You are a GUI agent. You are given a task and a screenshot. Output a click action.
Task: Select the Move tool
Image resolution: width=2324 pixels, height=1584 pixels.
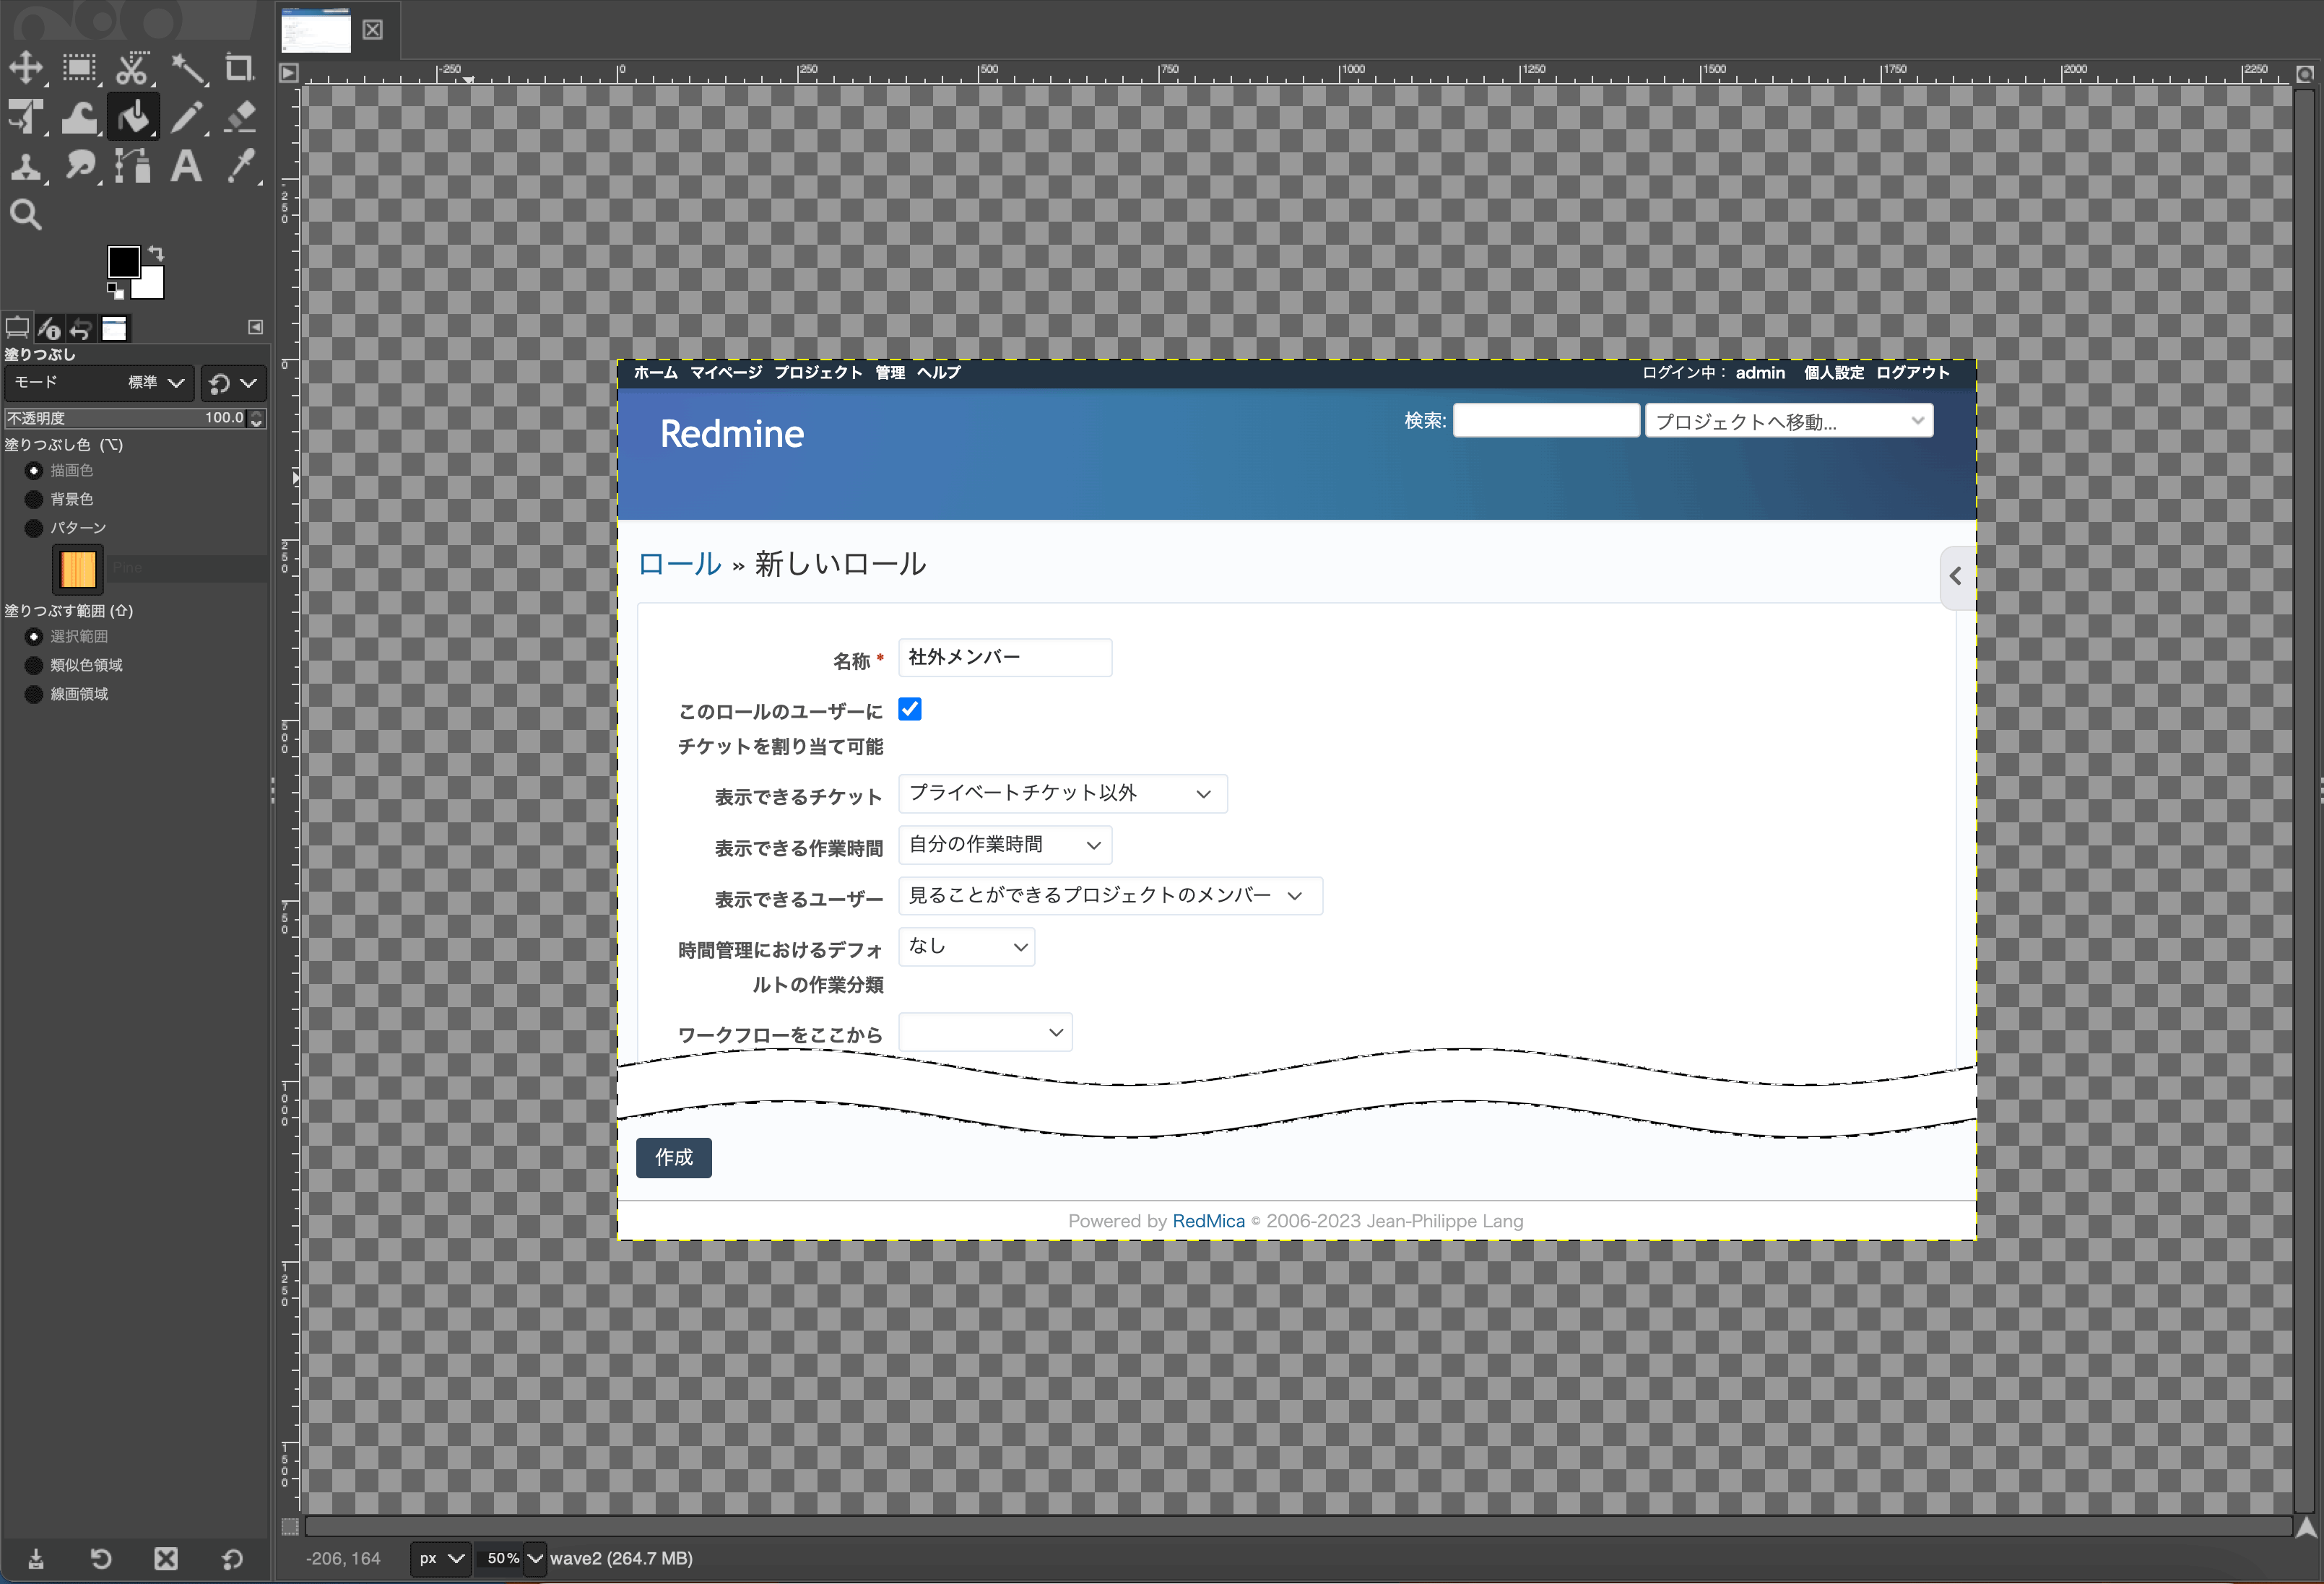[x=26, y=68]
